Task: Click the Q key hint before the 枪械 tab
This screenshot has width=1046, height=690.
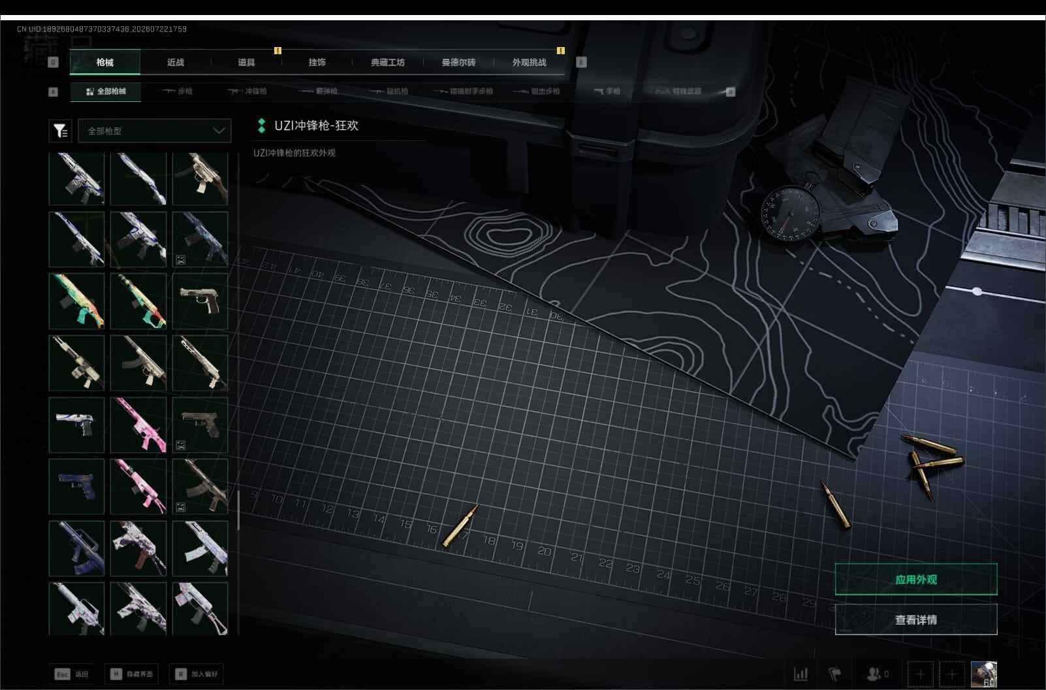Action: click(x=54, y=62)
